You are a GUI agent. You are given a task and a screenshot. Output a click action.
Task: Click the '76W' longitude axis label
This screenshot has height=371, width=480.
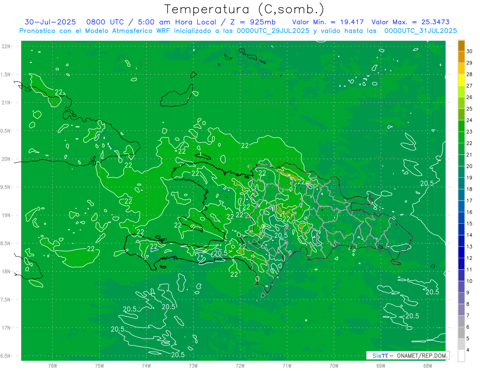[52, 365]
